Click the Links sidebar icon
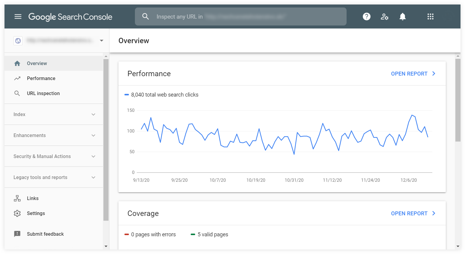 click(x=17, y=198)
